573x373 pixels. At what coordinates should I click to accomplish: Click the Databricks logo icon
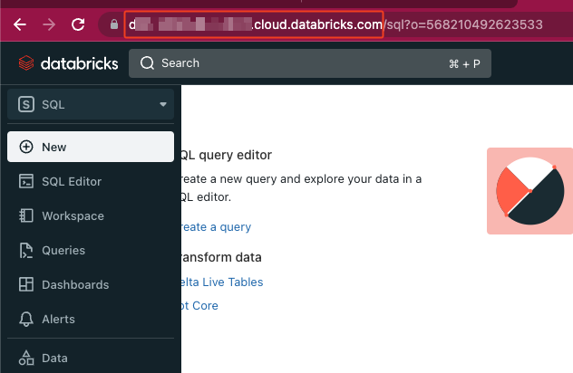[x=25, y=63]
